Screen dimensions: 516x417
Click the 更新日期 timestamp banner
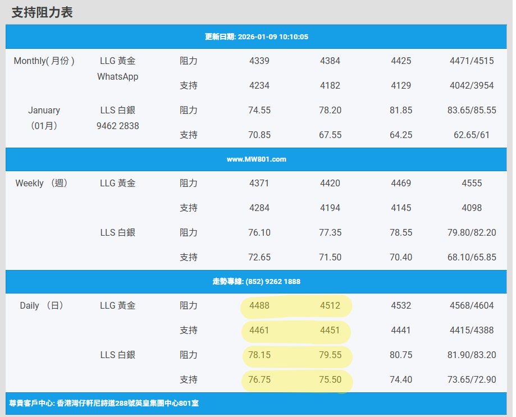tap(256, 37)
